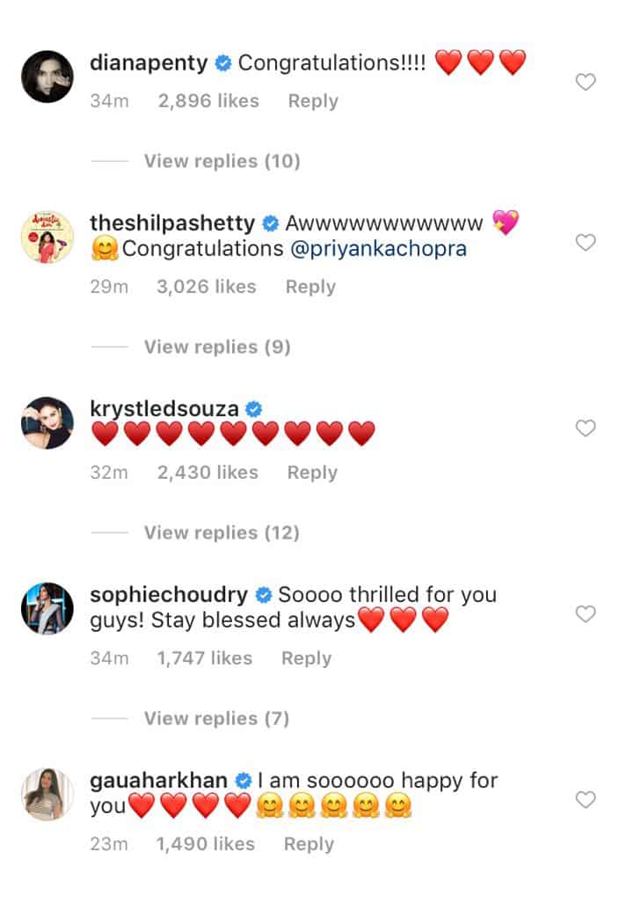
Task: Tap gauaharkhan's profile picture
Action: tap(47, 794)
